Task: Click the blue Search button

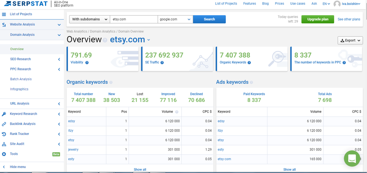Action: pos(209,19)
